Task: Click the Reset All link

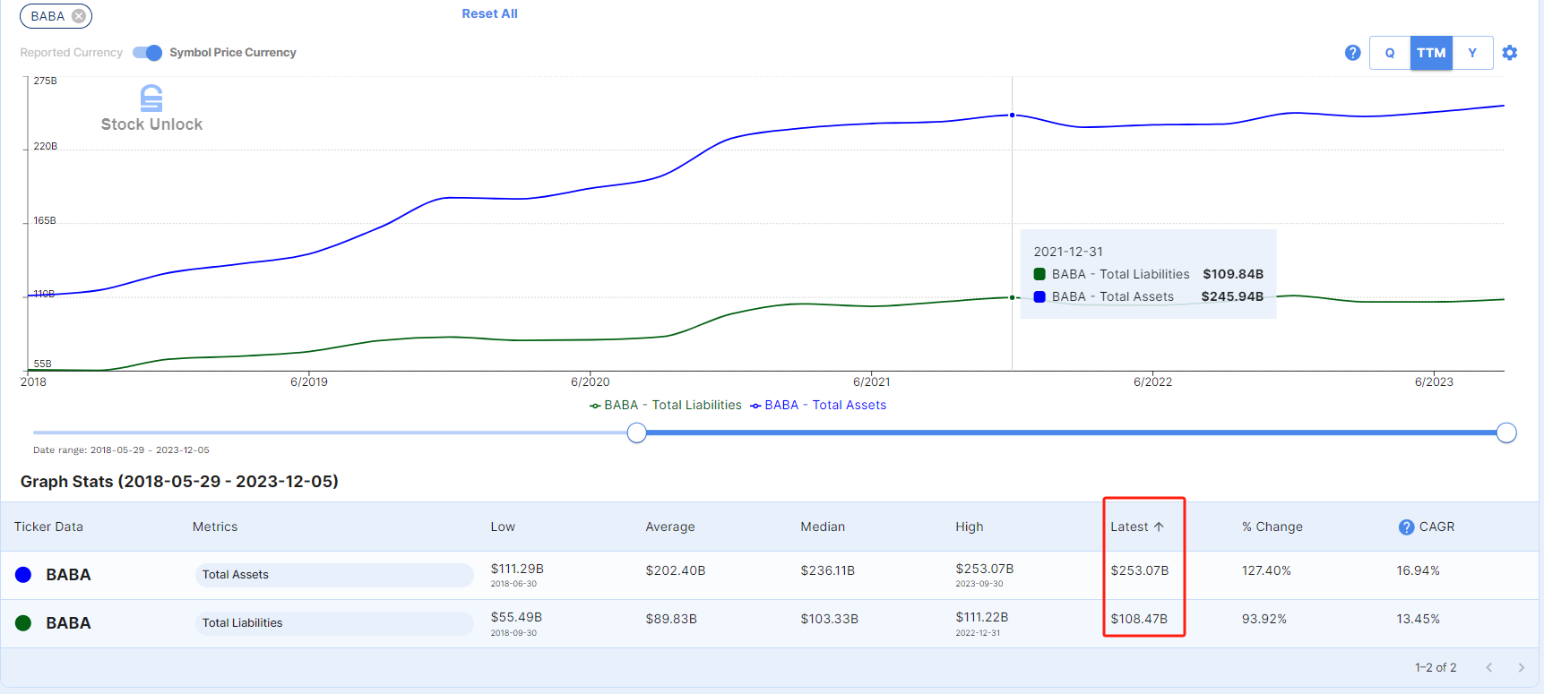Action: pyautogui.click(x=489, y=13)
